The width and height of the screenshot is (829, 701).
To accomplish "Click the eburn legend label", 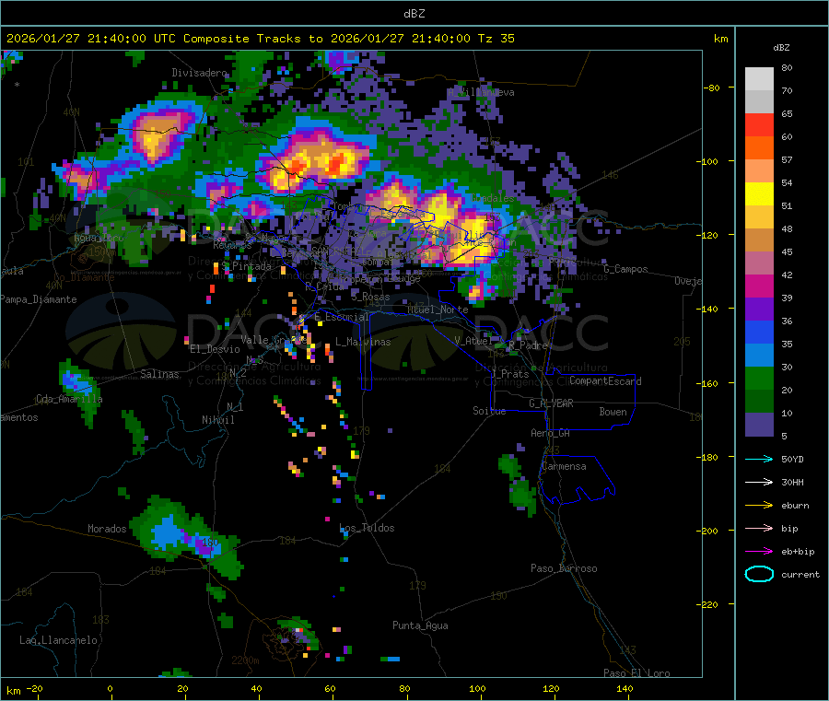I will 795,506.
